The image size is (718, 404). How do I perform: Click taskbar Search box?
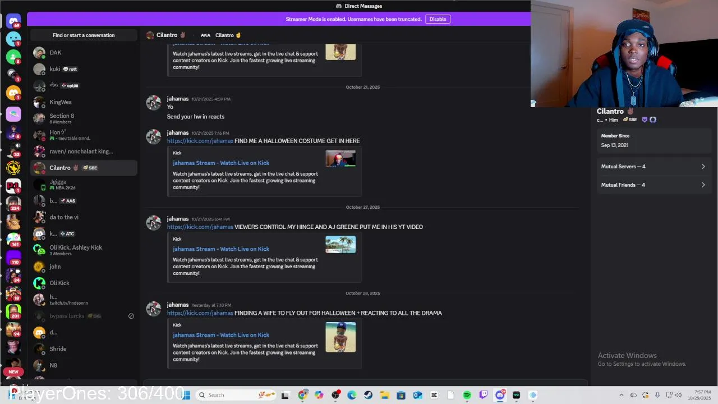tap(236, 395)
